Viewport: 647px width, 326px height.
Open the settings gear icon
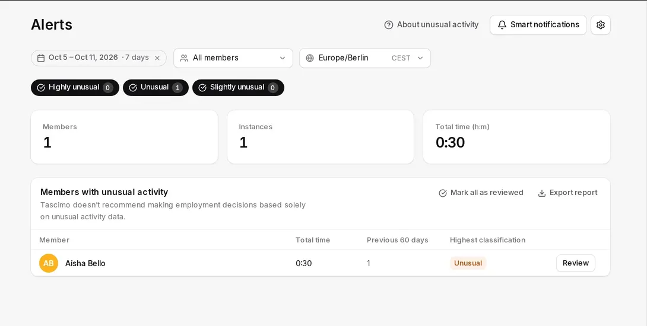[x=600, y=25]
